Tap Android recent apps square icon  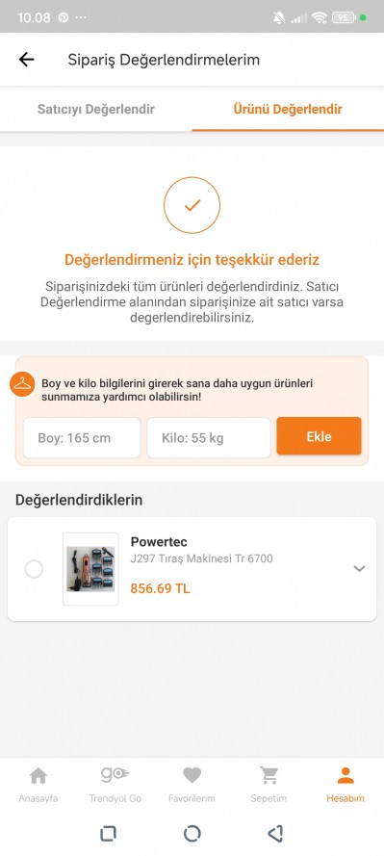click(x=108, y=833)
